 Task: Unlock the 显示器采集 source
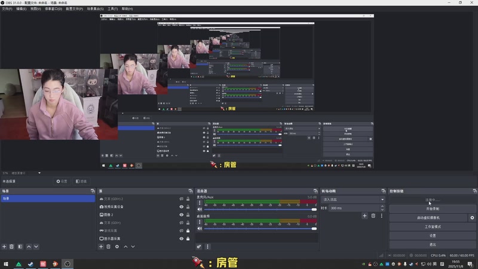[x=188, y=239]
